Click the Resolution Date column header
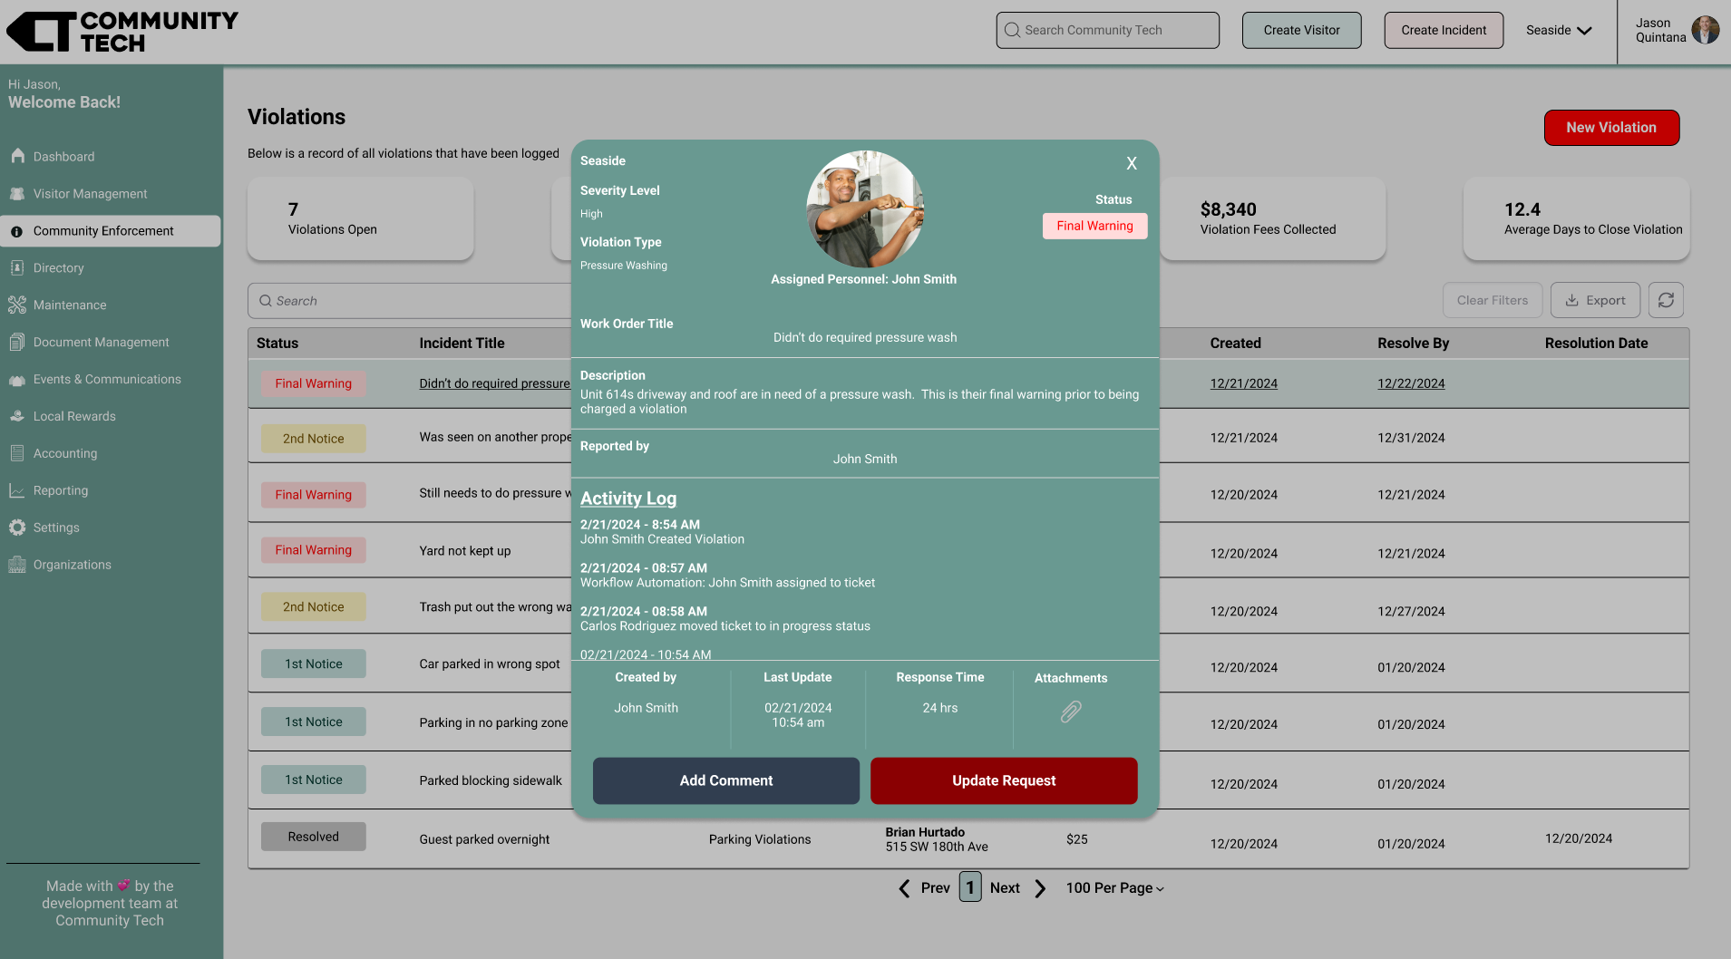This screenshot has height=959, width=1731. click(x=1596, y=344)
